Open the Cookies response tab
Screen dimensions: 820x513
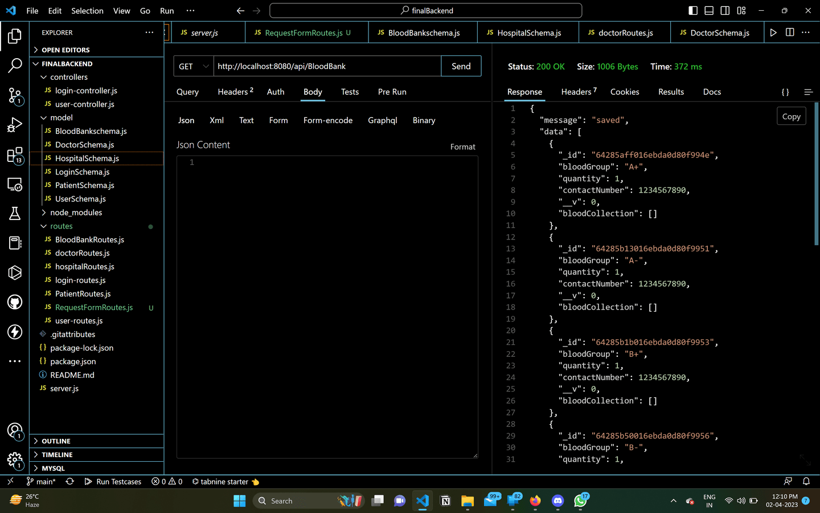point(625,92)
